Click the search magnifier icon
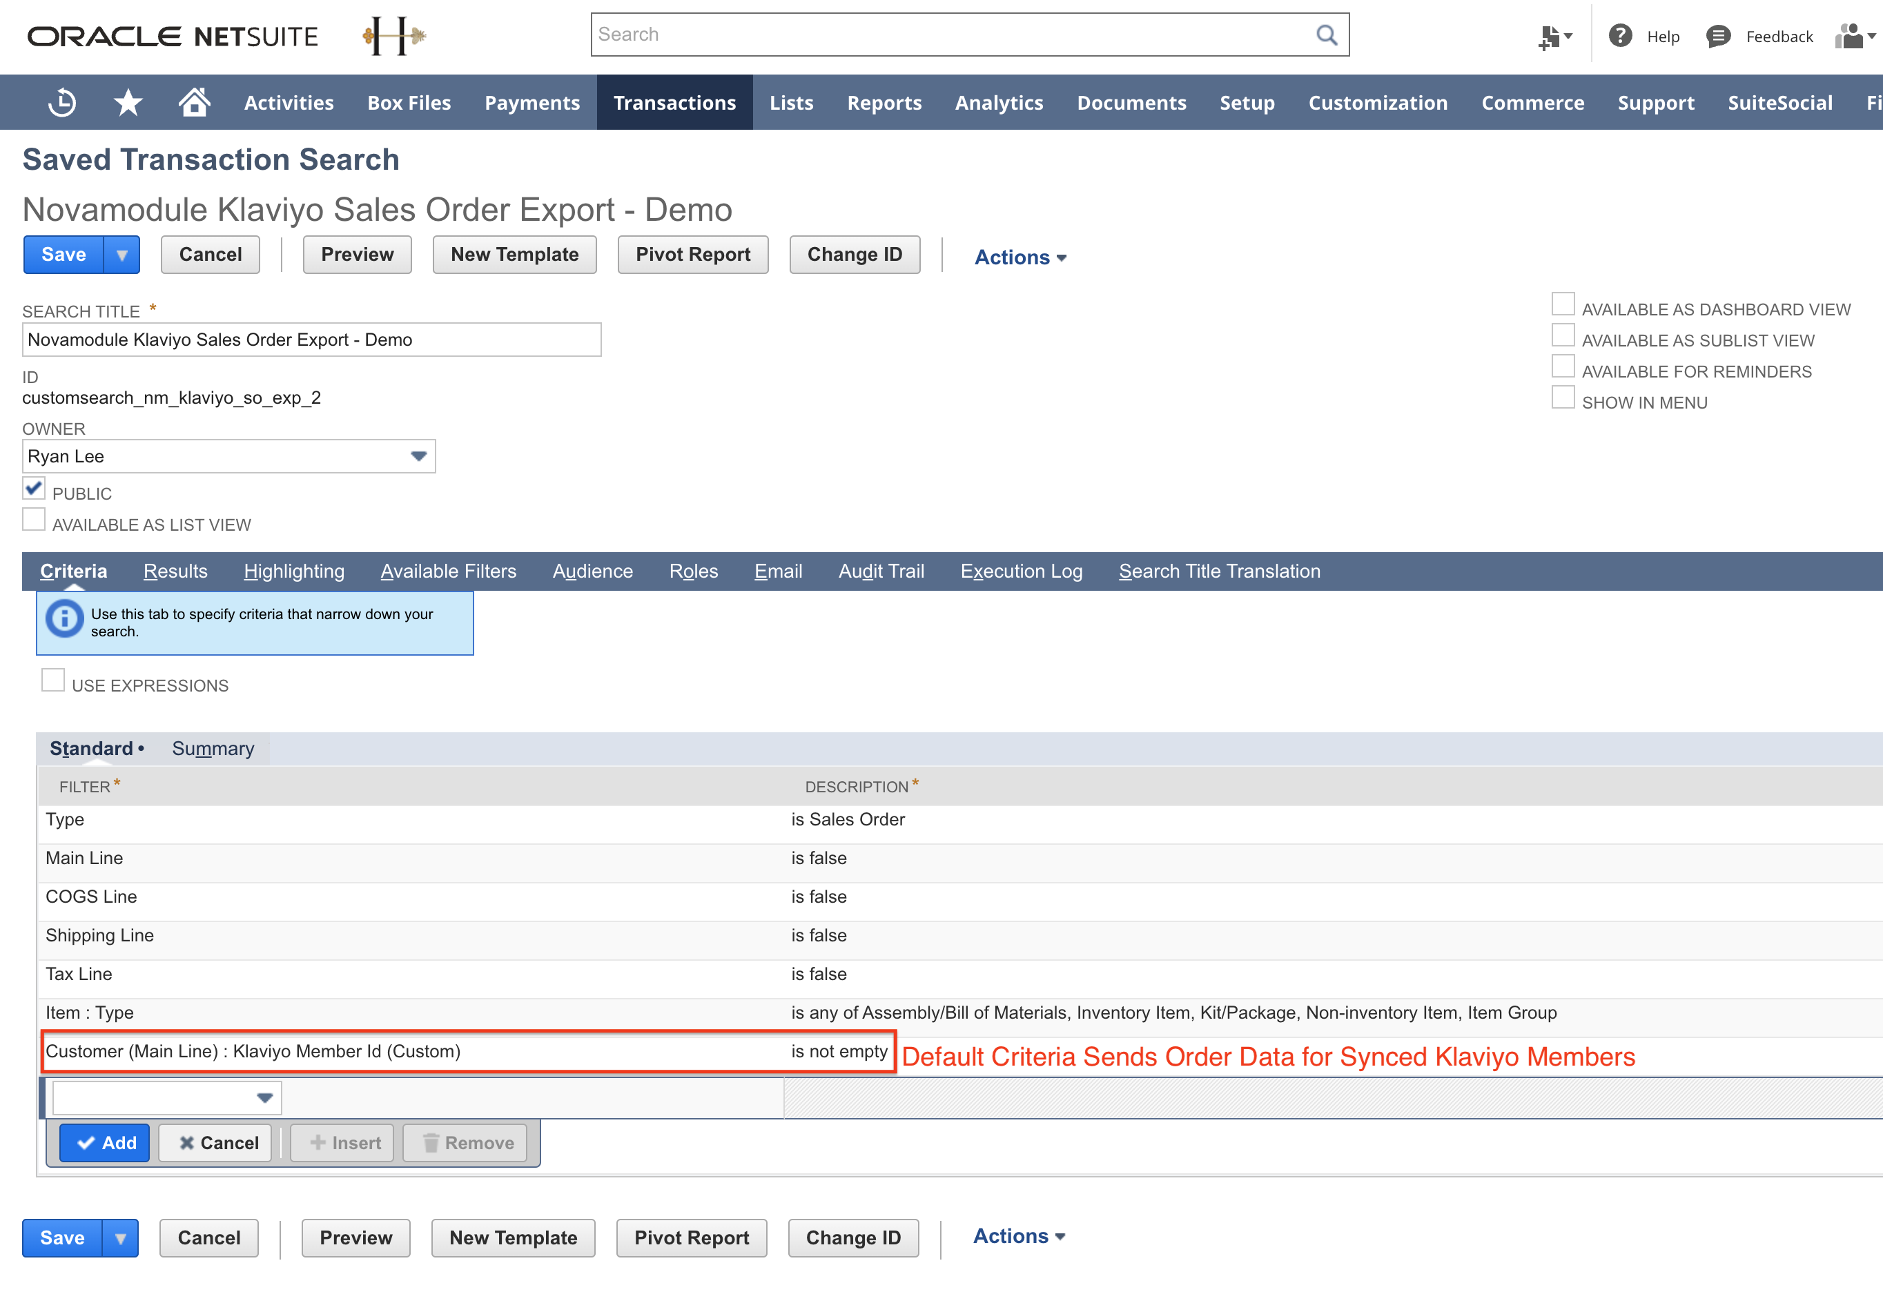1883x1292 pixels. click(1325, 35)
